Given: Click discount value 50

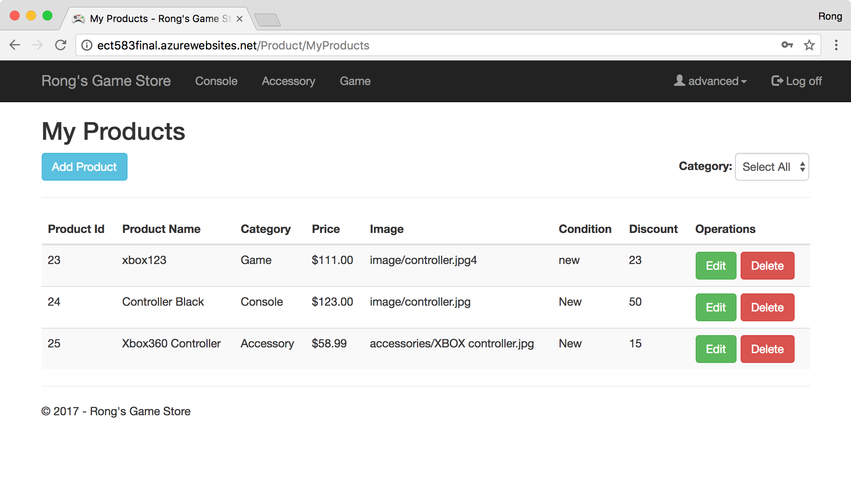Looking at the screenshot, I should [x=635, y=302].
